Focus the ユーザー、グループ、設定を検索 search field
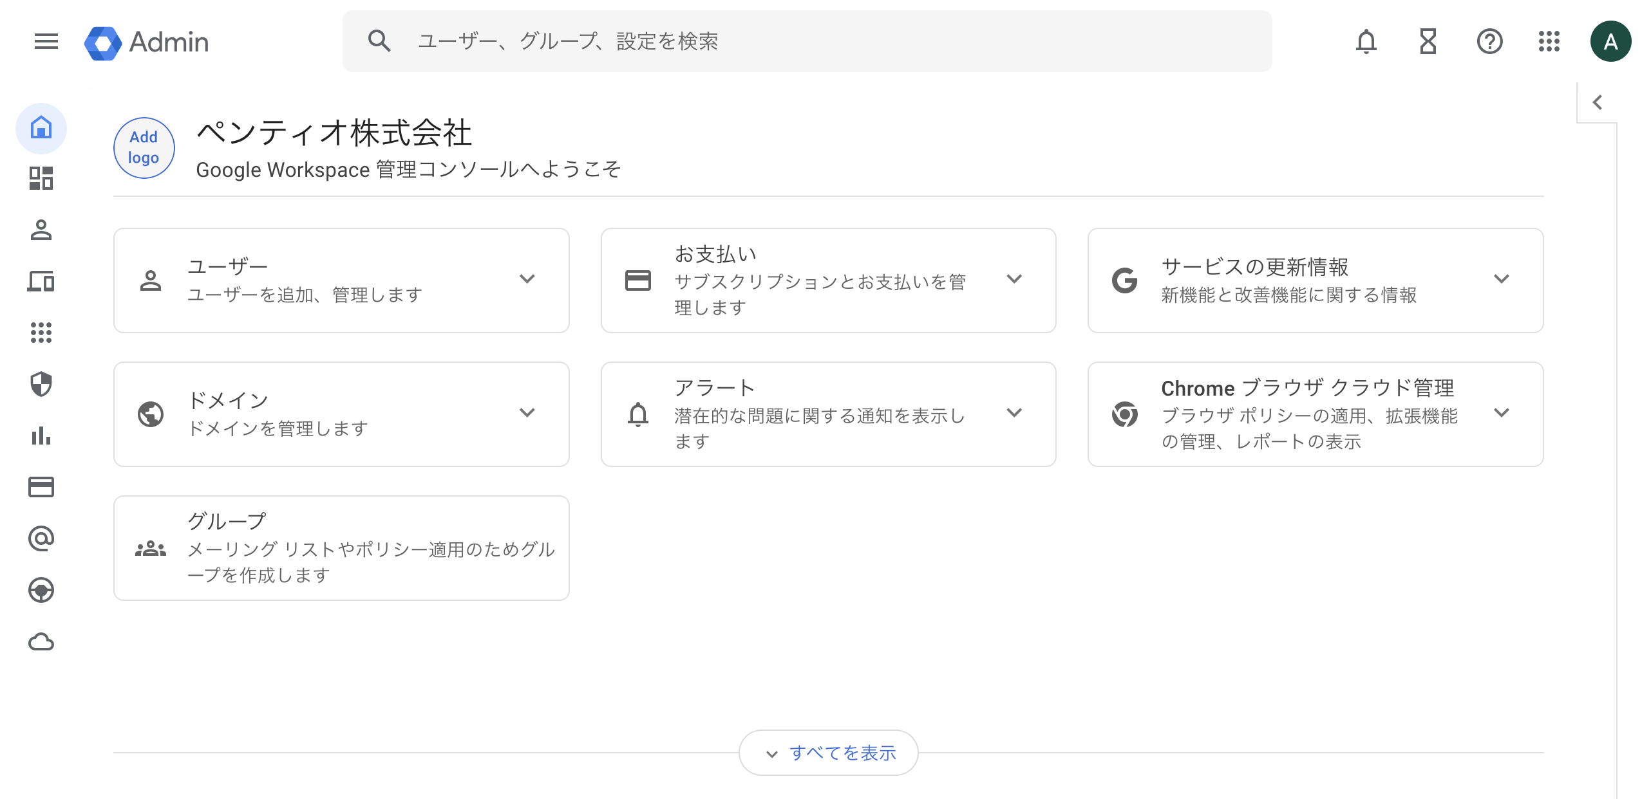This screenshot has width=1651, height=799. (807, 41)
